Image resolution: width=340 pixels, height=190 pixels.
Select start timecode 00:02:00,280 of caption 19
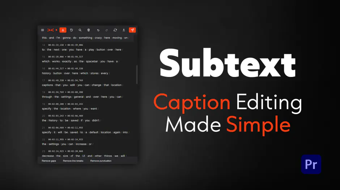[56, 104]
